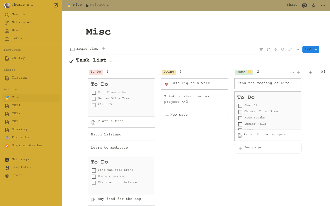Image resolution: width=330 pixels, height=206 pixels.
Task: Check the Get an Olive Tree checkbox
Action: (x=94, y=99)
